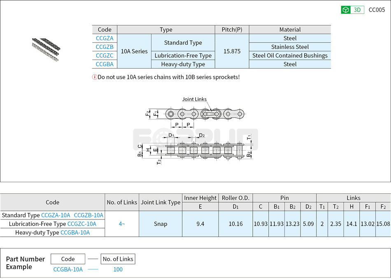Click the 13.23 pin B2 value

pos(293,224)
